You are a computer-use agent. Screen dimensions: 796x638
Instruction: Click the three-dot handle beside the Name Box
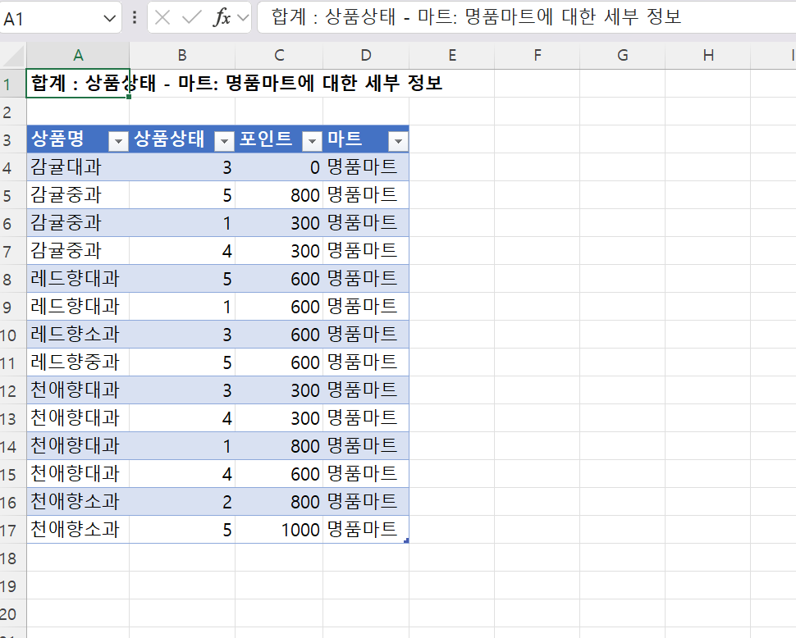point(135,18)
